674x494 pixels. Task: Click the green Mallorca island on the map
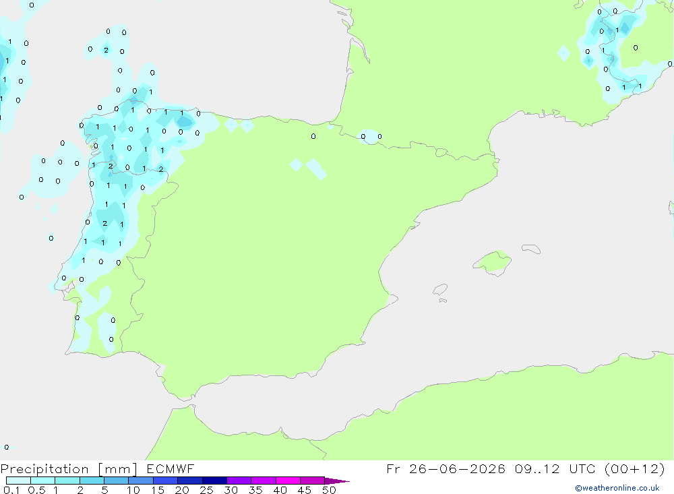coord(493,261)
